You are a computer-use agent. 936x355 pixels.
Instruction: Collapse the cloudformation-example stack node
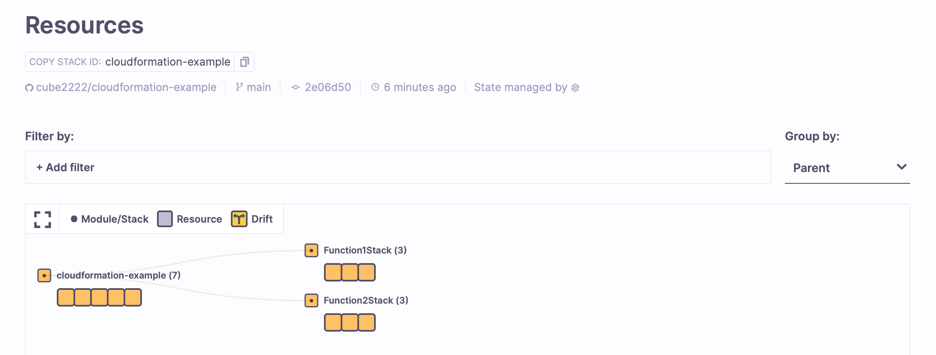click(x=44, y=276)
